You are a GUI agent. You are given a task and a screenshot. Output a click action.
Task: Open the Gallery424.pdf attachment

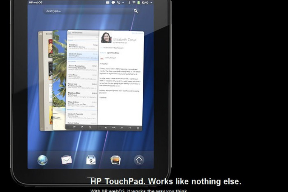(x=108, y=58)
